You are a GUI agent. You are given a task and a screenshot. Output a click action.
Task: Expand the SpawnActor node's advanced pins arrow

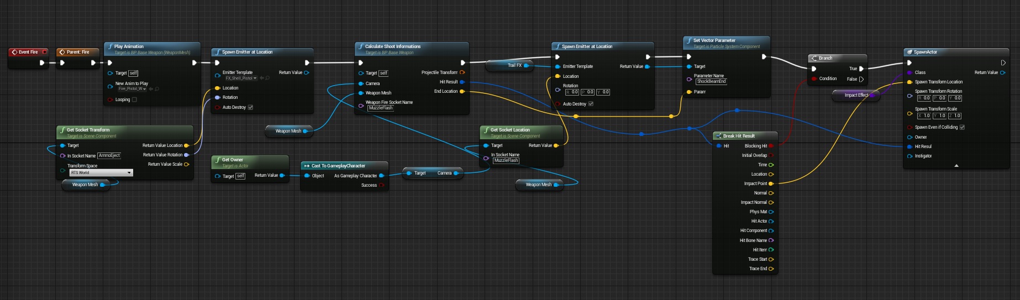coord(956,165)
